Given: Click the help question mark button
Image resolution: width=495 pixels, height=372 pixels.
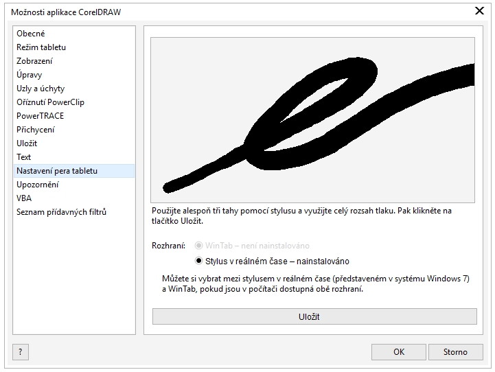Looking at the screenshot, I should pyautogui.click(x=21, y=352).
